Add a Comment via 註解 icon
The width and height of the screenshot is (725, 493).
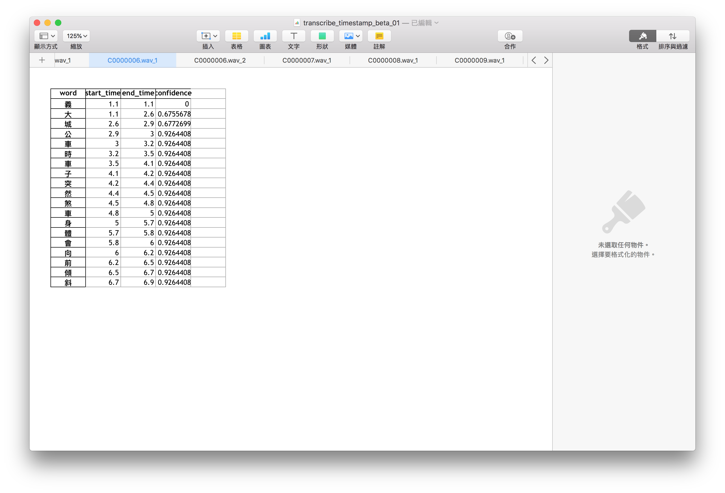point(379,36)
